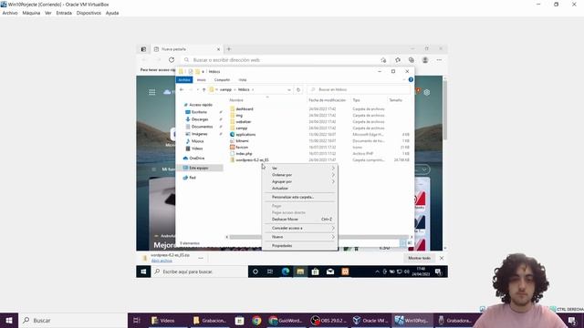The image size is (584, 328).
Task: Choose Personalizar esta carpeta in context menu
Action: [x=300, y=197]
